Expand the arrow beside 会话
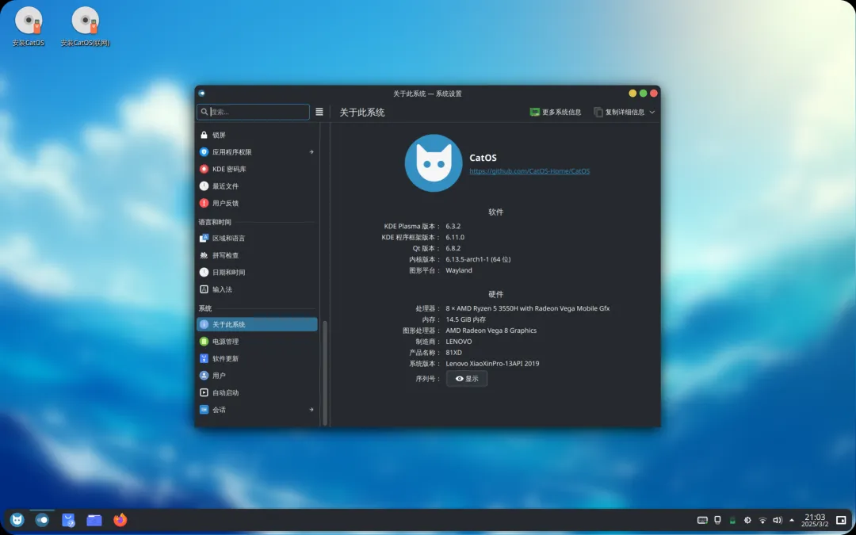Viewport: 856px width, 535px height. (x=311, y=410)
